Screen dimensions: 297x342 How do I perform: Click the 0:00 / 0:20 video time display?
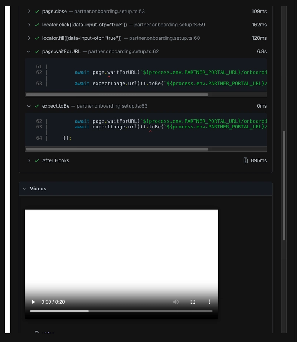[53, 302]
